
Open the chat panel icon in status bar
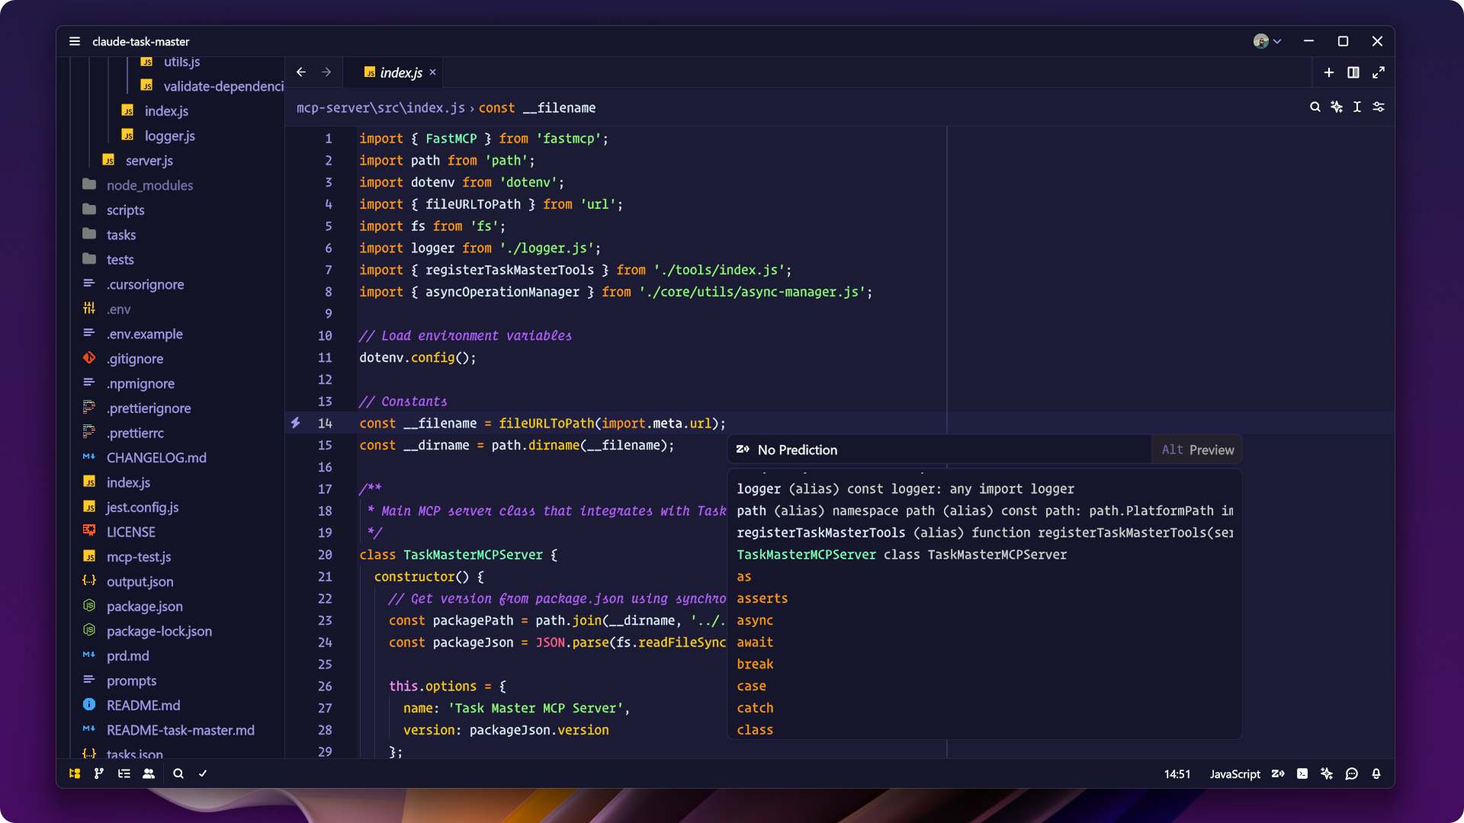(x=1352, y=773)
